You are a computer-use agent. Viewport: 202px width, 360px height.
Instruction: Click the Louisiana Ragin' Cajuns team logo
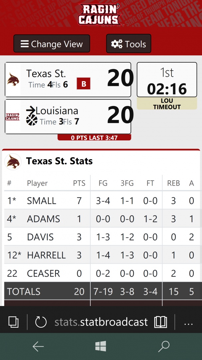coord(12,117)
